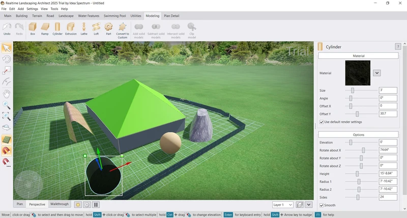The height and width of the screenshot is (218, 407).
Task: Open the Cylinder help question button
Action: (398, 46)
